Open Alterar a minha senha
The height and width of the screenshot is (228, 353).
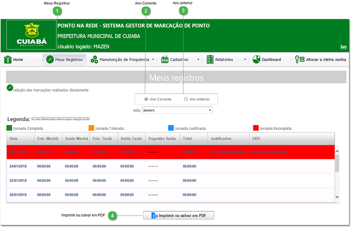coord(321,59)
